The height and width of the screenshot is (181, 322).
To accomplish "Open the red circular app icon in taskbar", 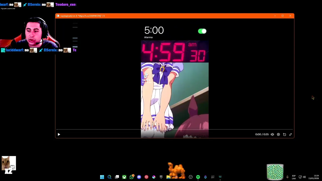I will pos(146,177).
